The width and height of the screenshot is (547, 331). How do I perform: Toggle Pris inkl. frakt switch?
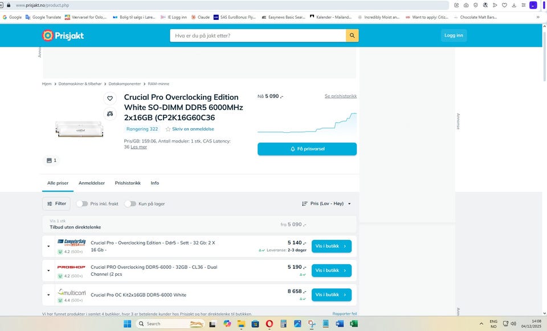[x=82, y=204]
